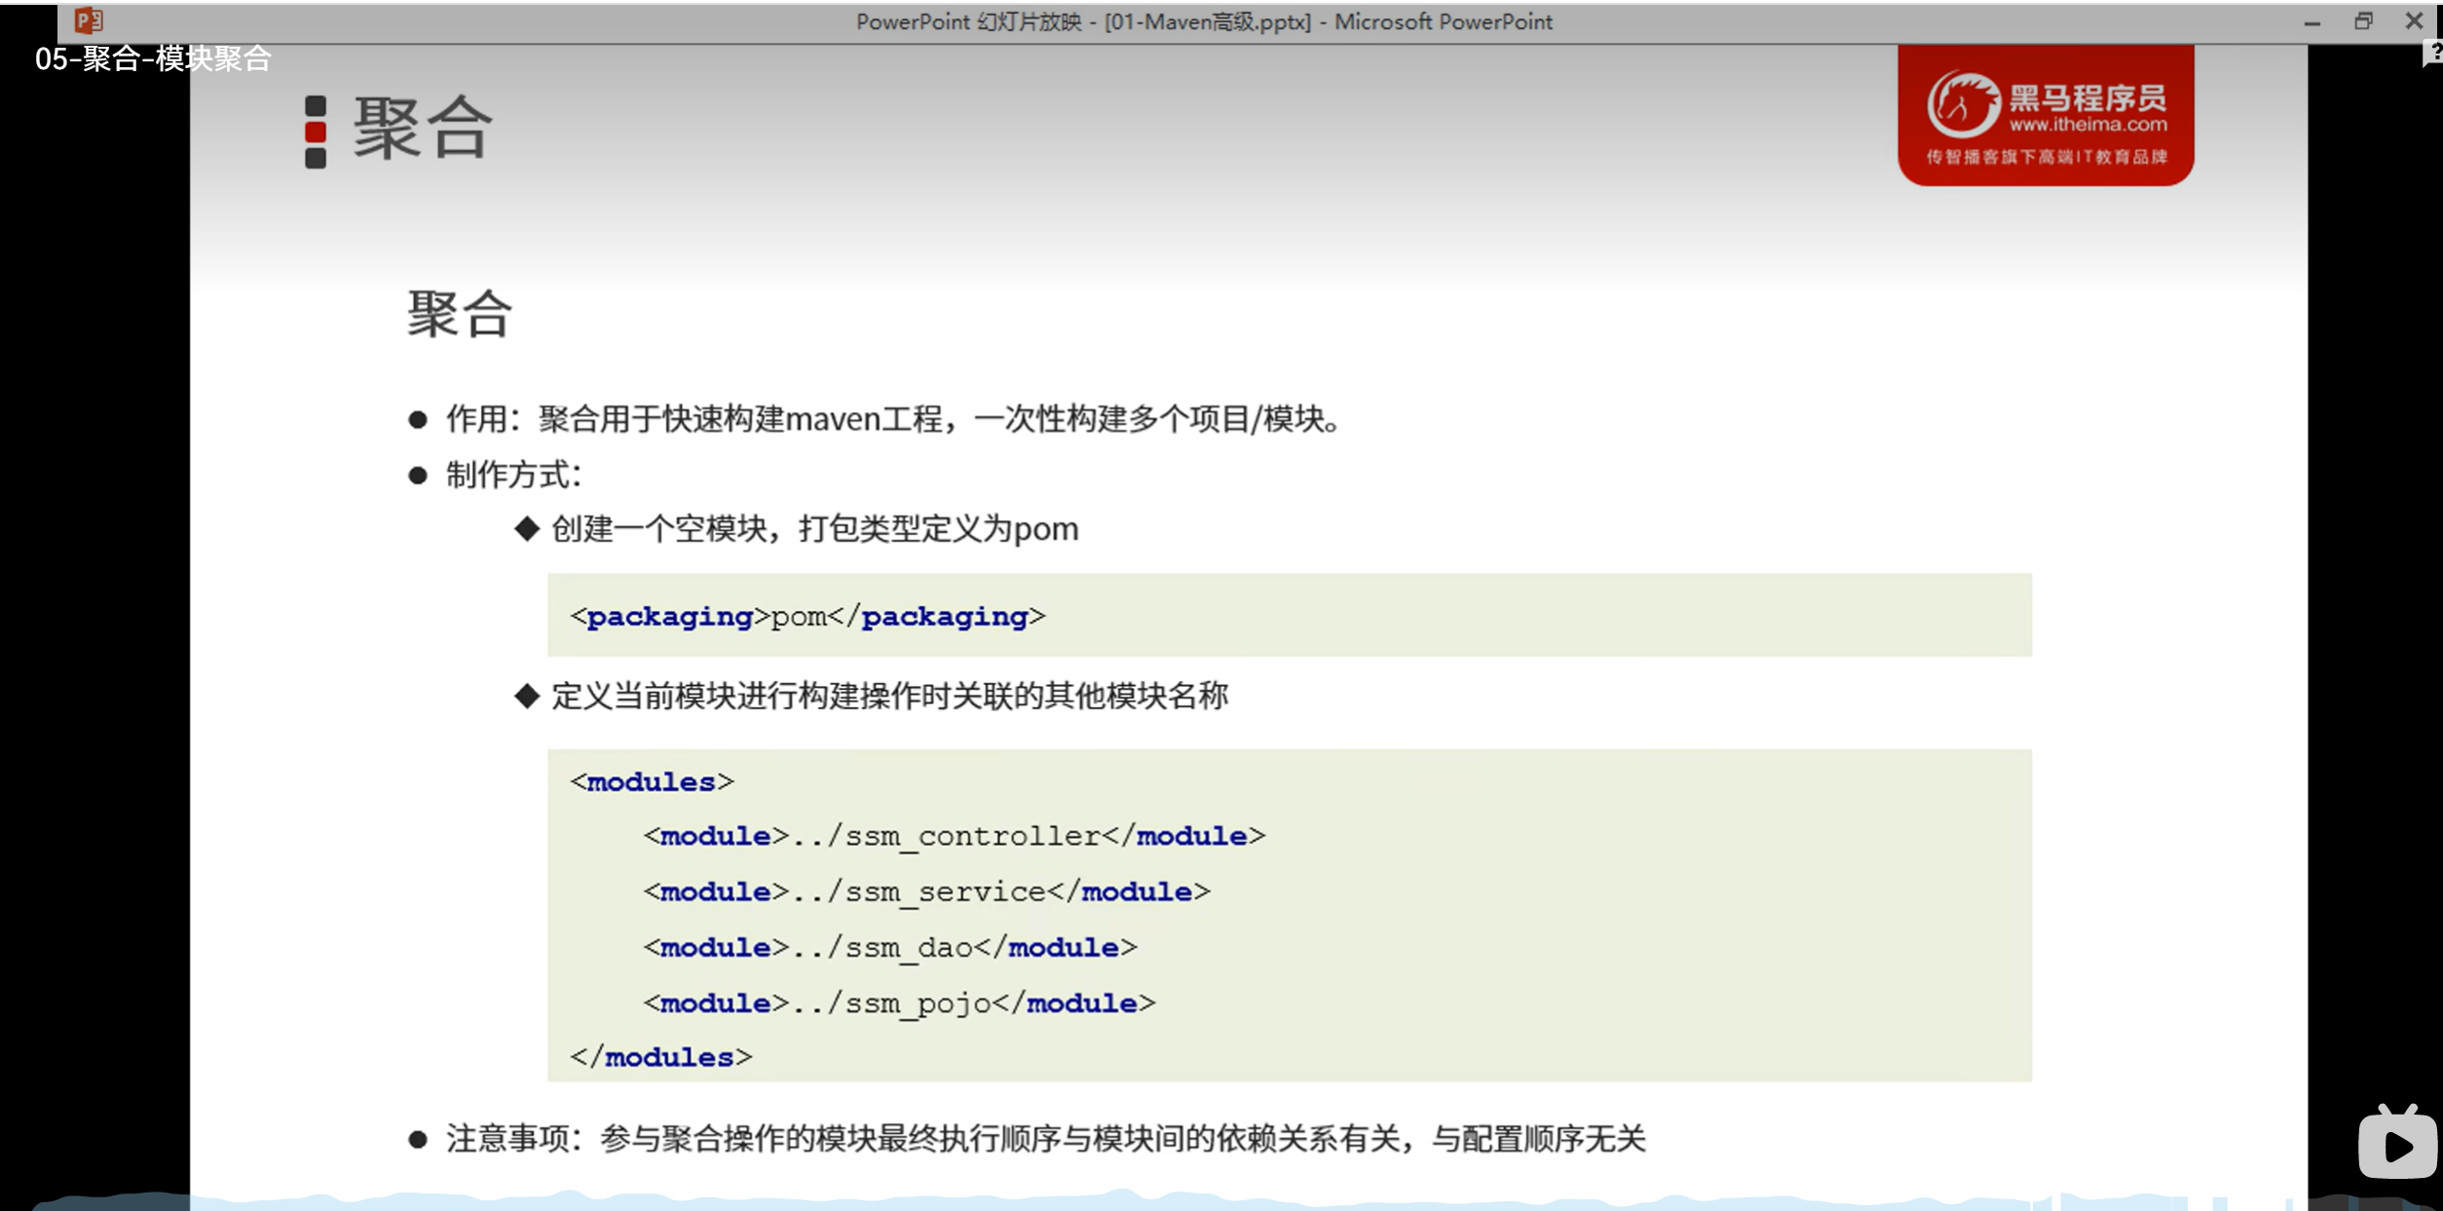Click the Bilibili play icon overlay
Viewport: 2443px width, 1211px height.
2396,1144
